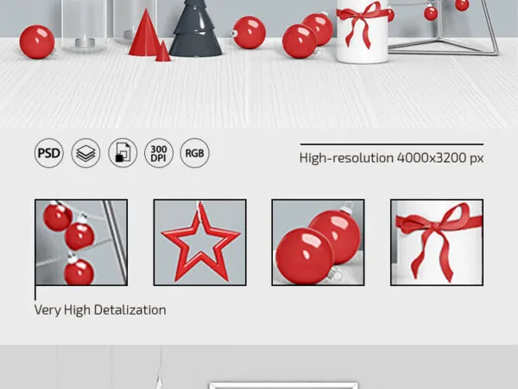Click the stacked layers badge icon

click(85, 153)
